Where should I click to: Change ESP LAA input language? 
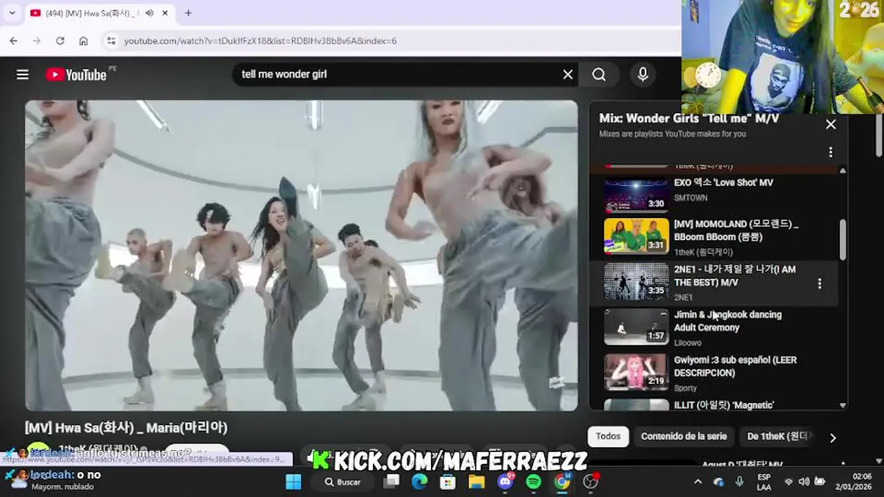pos(764,482)
